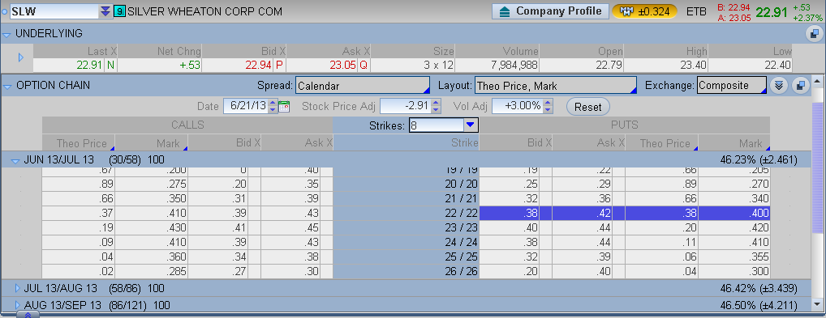Click the underlying Ask value 23.05

(x=343, y=66)
